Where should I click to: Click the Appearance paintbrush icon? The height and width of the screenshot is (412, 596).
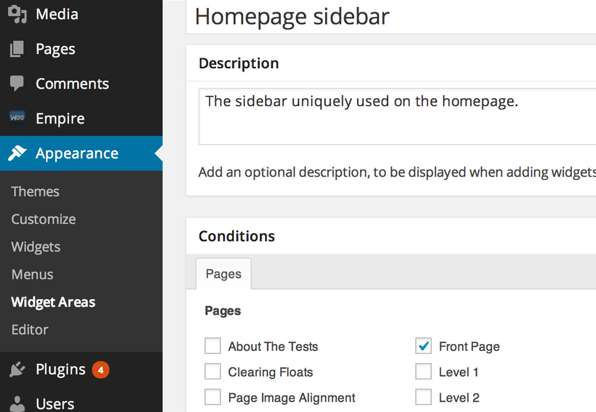(17, 153)
